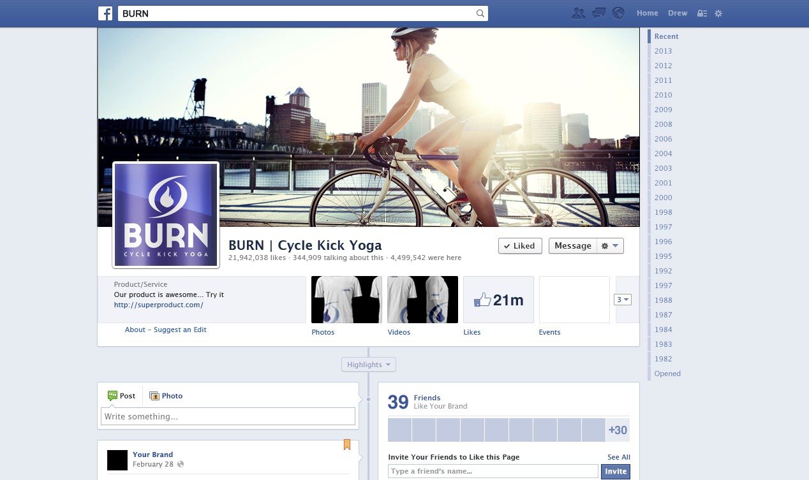Jump to 1995 in timeline
This screenshot has width=809, height=480.
click(663, 256)
